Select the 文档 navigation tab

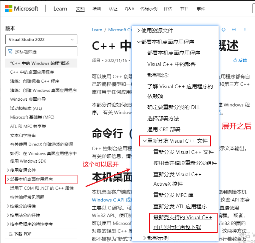[x=80, y=9]
